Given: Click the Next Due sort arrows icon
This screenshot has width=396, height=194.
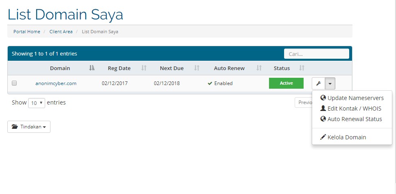Looking at the screenshot, I should pyautogui.click(x=197, y=68).
